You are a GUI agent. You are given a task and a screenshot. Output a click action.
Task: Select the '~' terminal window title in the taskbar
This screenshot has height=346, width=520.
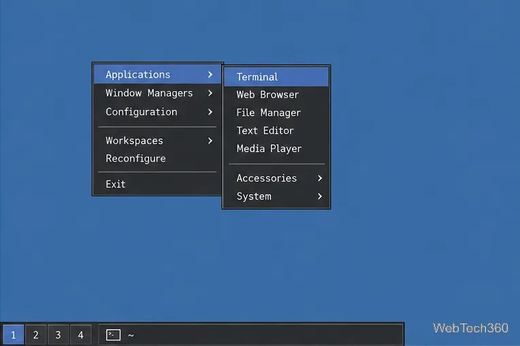tap(131, 335)
